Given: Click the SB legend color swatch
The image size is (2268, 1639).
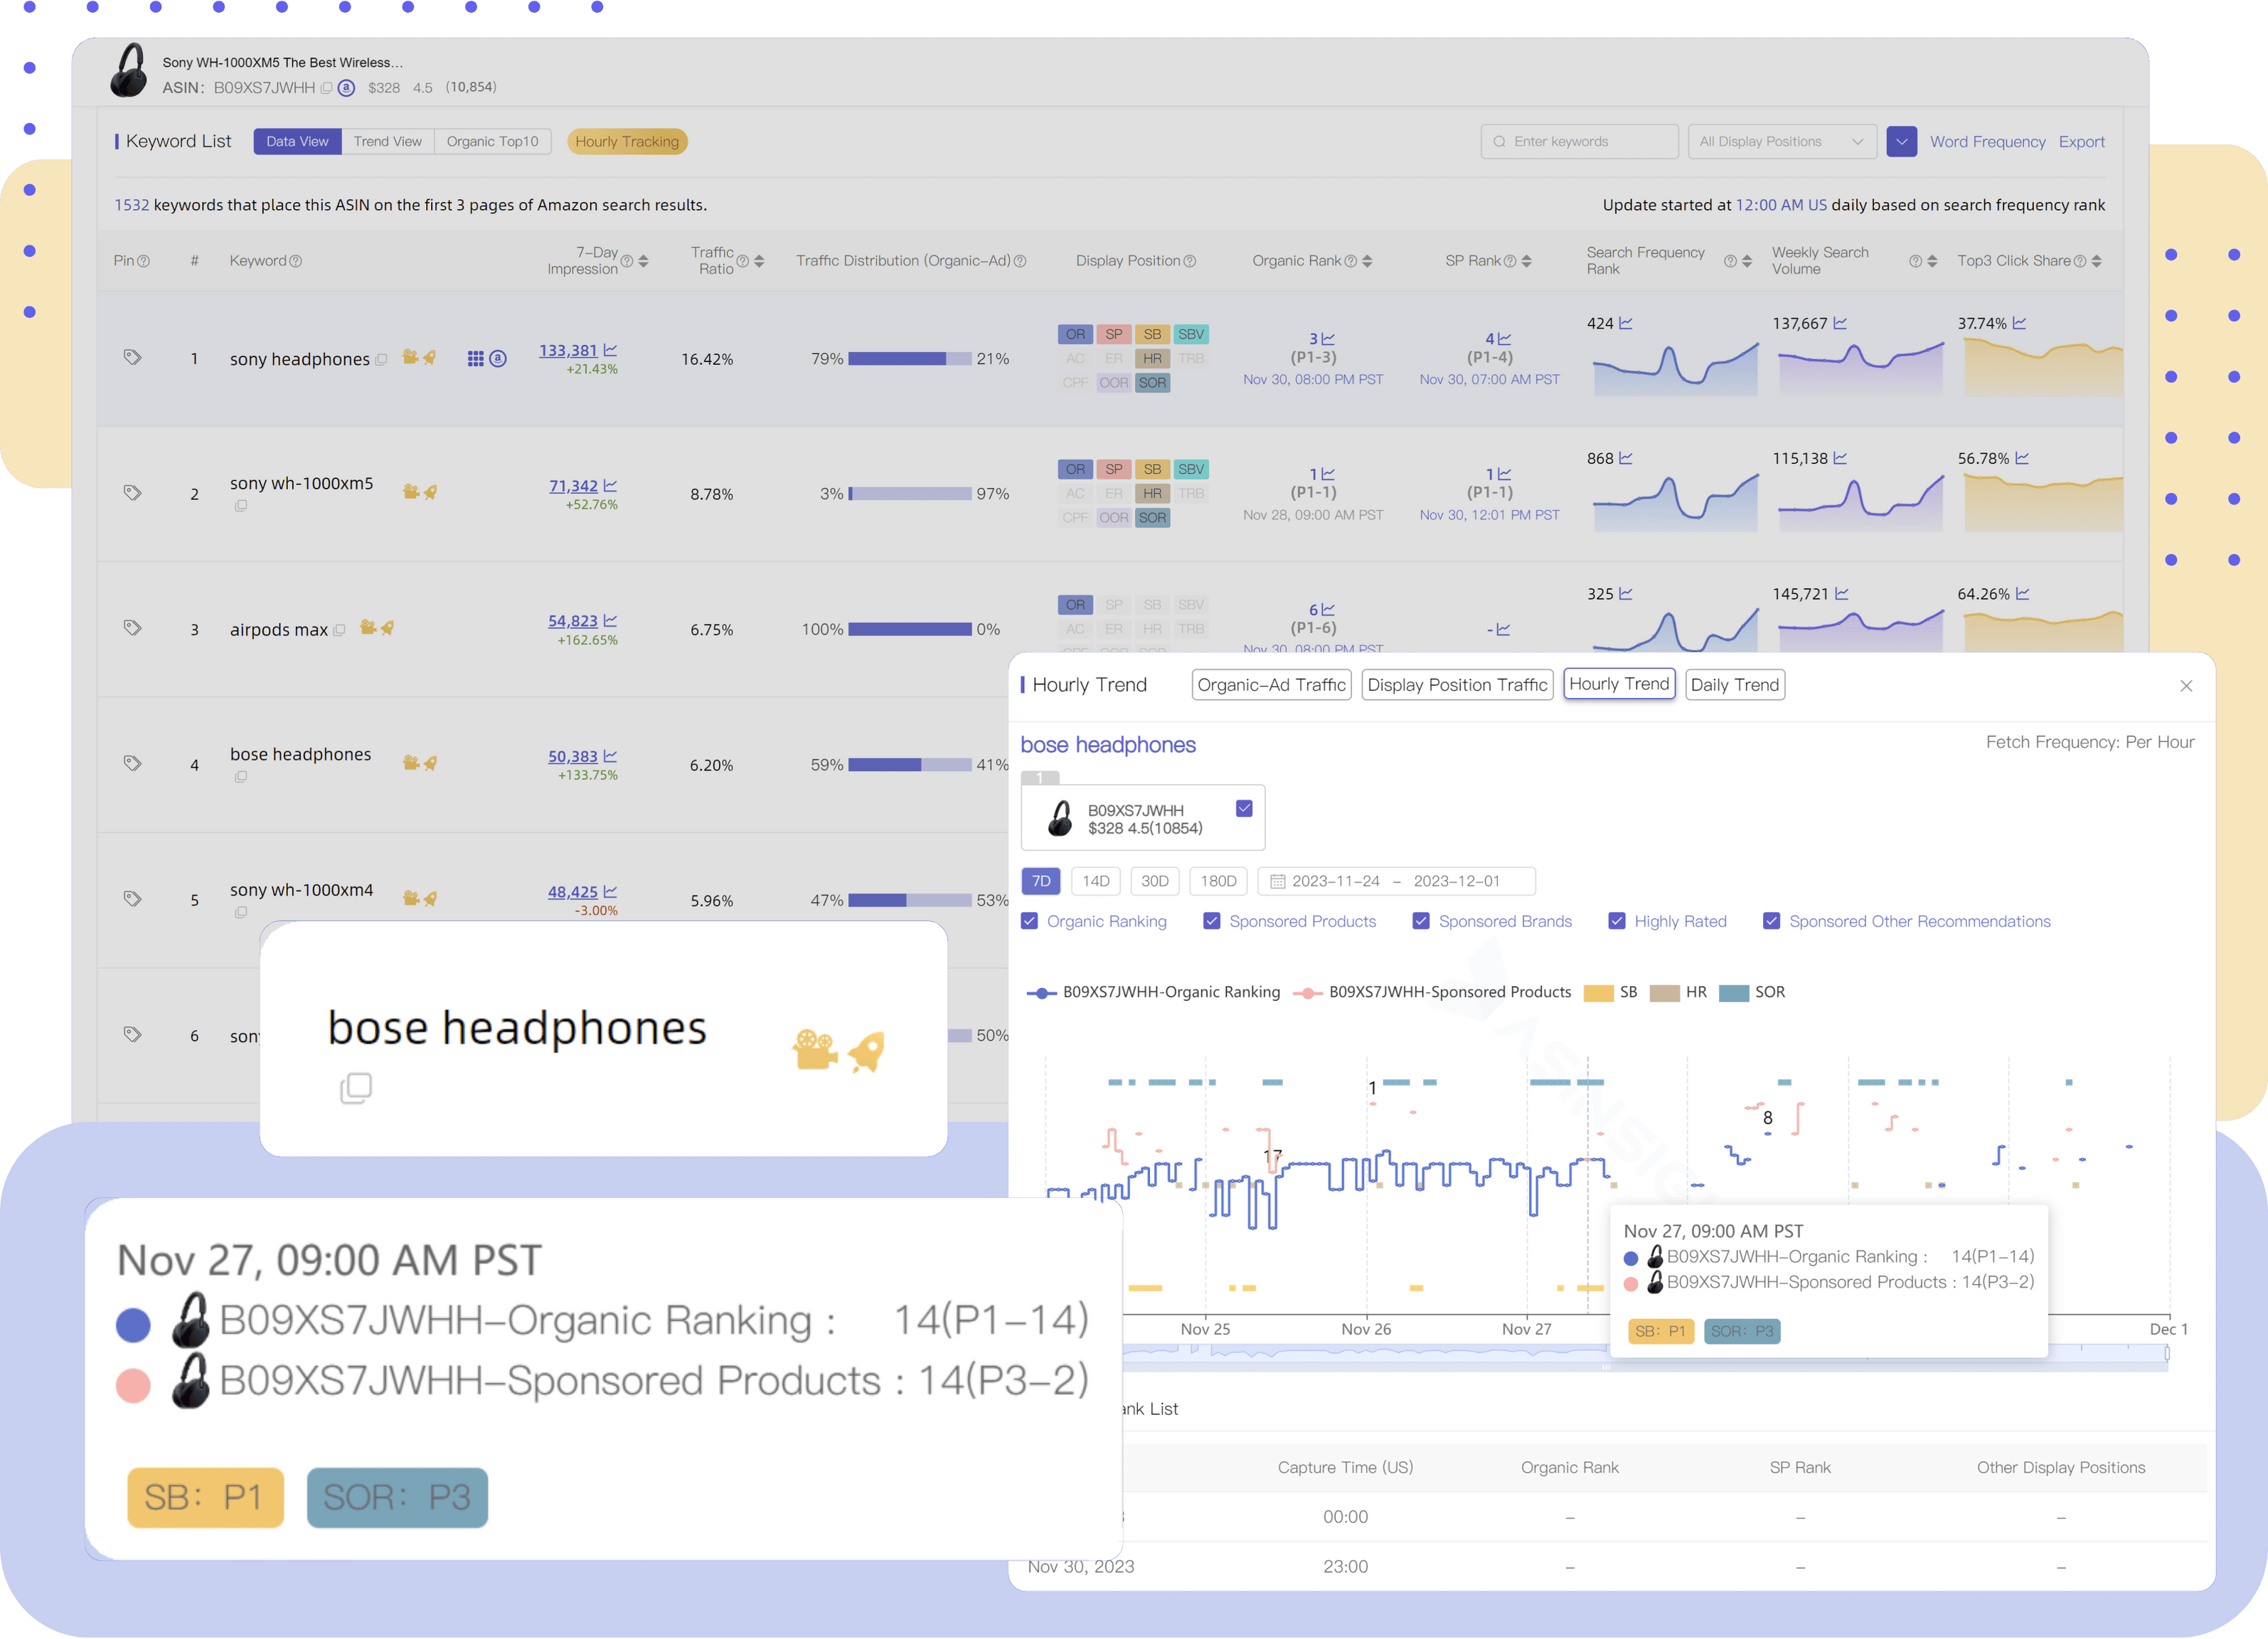Looking at the screenshot, I should [1598, 993].
